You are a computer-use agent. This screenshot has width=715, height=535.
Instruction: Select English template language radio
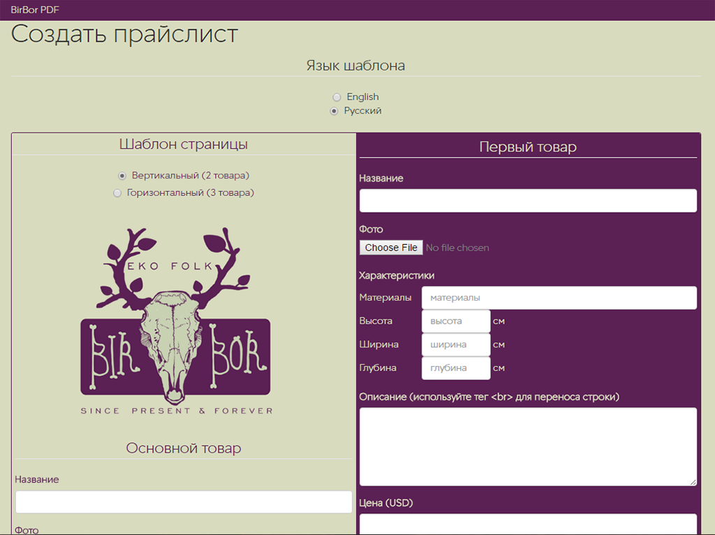click(337, 97)
